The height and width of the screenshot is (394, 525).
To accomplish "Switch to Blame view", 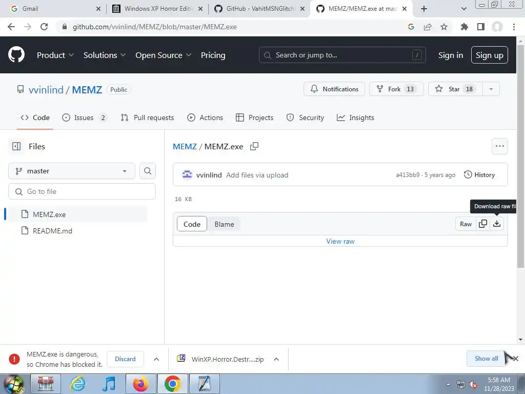I will pos(225,224).
